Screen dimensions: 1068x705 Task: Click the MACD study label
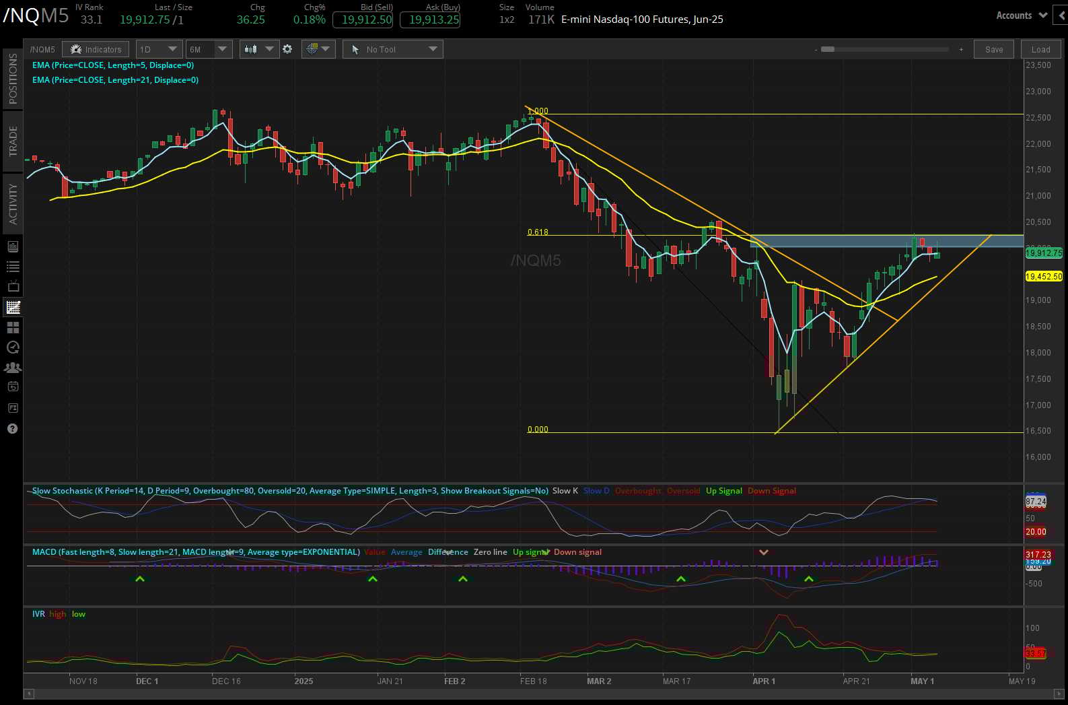coord(196,552)
